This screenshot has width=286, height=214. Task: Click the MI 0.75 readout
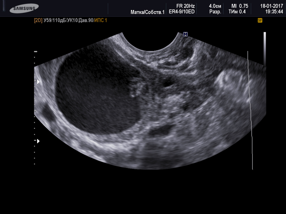pyautogui.click(x=240, y=6)
